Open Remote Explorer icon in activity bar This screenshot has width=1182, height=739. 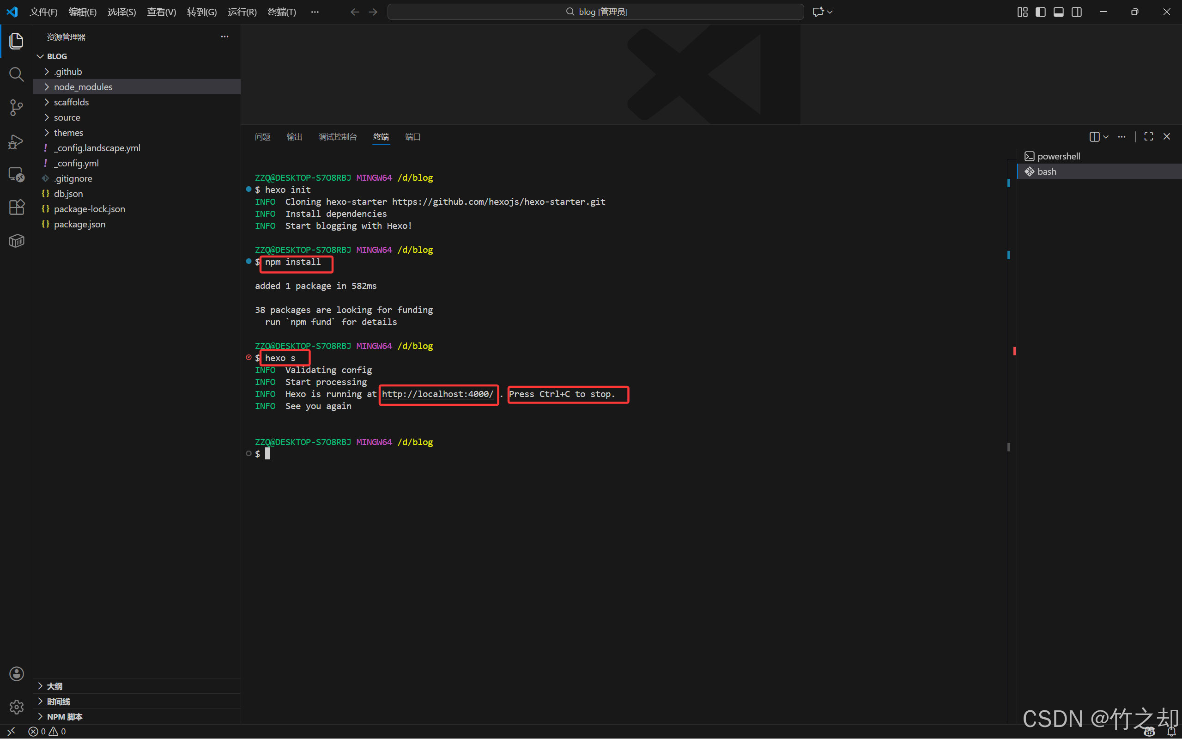pyautogui.click(x=16, y=175)
